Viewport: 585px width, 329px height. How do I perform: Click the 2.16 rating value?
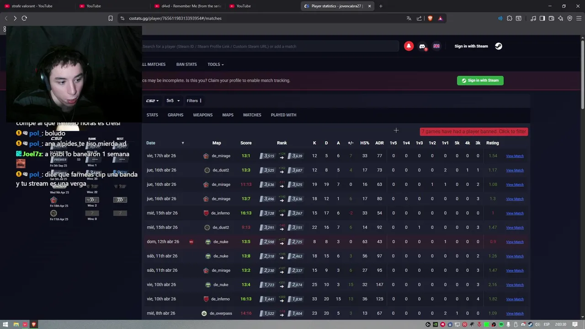492,285
